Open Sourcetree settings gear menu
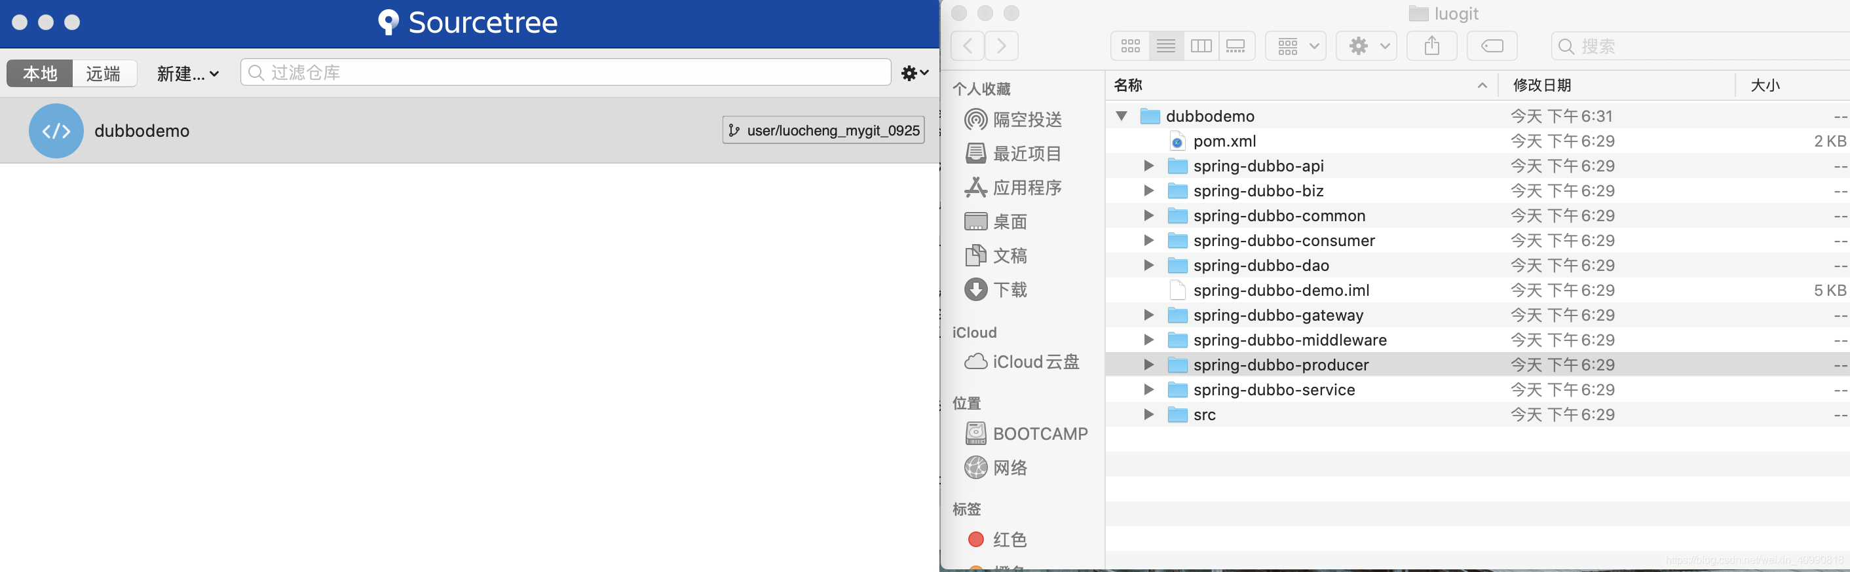 [x=915, y=73]
